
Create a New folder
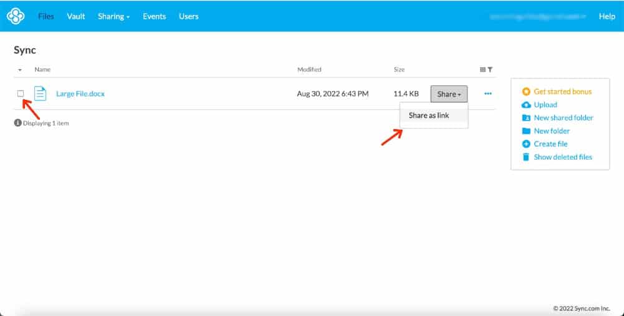point(552,131)
